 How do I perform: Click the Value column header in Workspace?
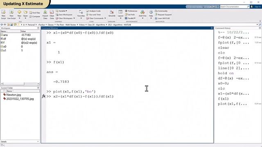[30, 31]
